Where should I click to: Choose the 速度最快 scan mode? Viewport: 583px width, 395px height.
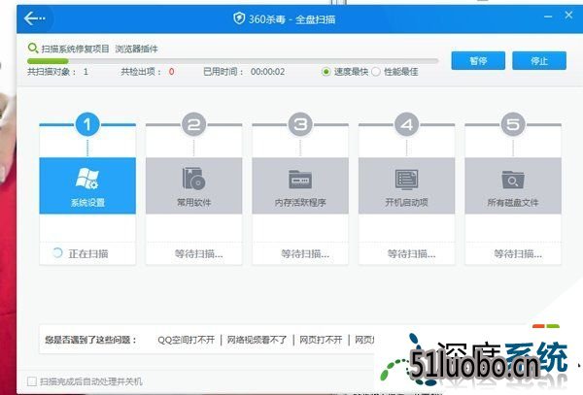click(x=326, y=72)
